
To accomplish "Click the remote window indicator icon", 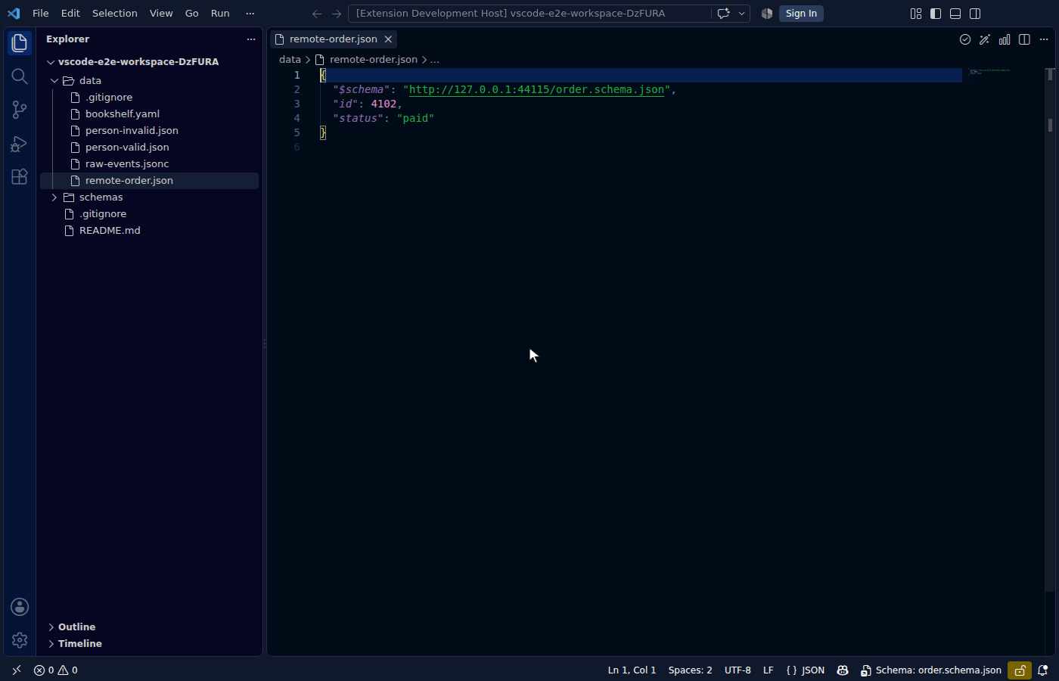I will 17,670.
